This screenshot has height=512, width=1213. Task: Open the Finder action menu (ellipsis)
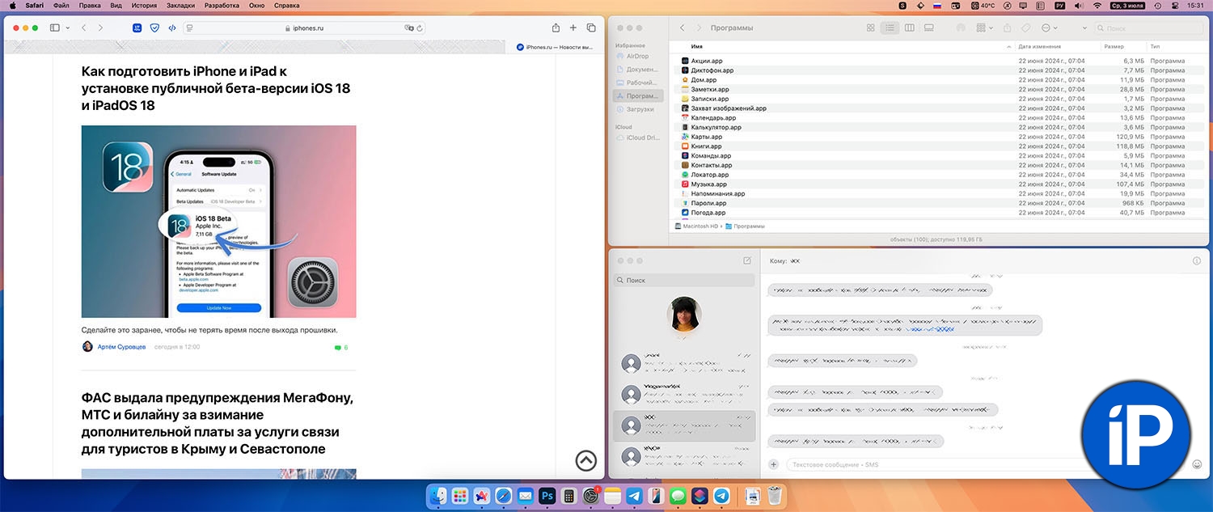(x=1048, y=28)
